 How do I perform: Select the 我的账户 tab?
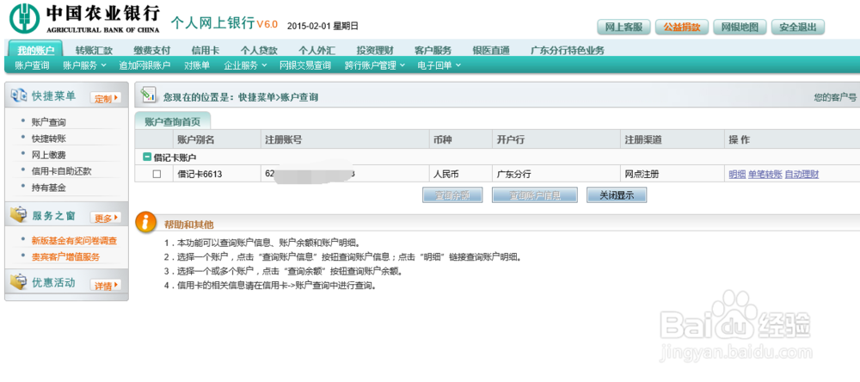click(35, 50)
